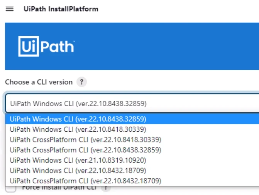
Task: Select UiPath CrossPlatform CLI ver.22.10.8432.18709 option
Action: [132, 181]
